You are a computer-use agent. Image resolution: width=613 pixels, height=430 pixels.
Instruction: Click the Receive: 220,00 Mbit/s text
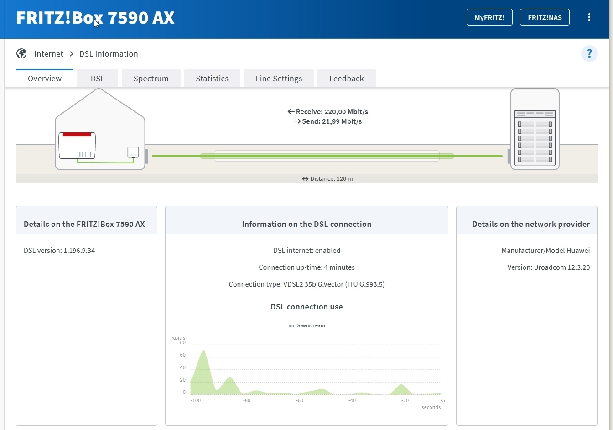[x=327, y=111]
